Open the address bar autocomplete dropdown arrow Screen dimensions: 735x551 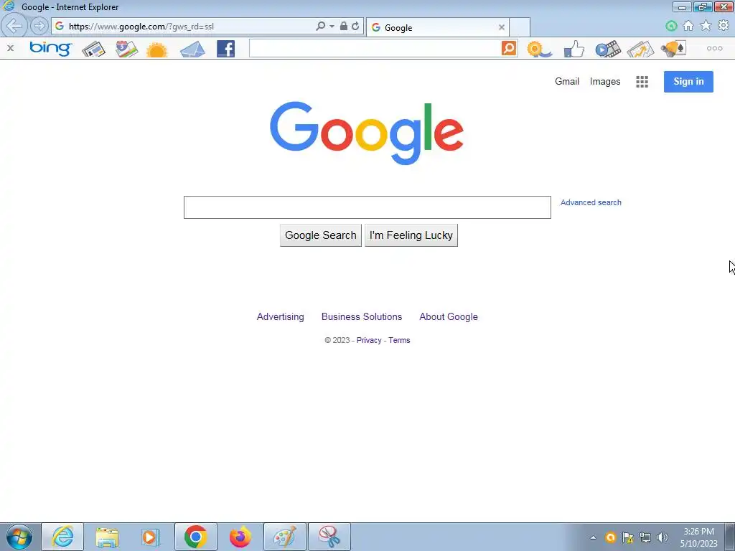point(332,27)
